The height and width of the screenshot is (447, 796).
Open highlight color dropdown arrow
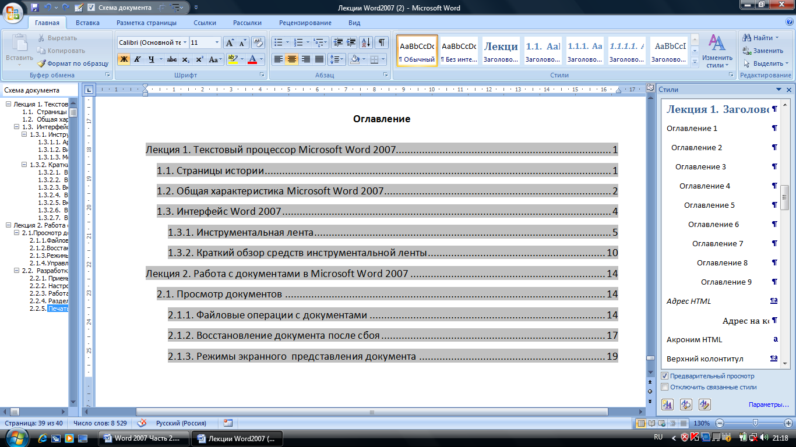click(241, 59)
